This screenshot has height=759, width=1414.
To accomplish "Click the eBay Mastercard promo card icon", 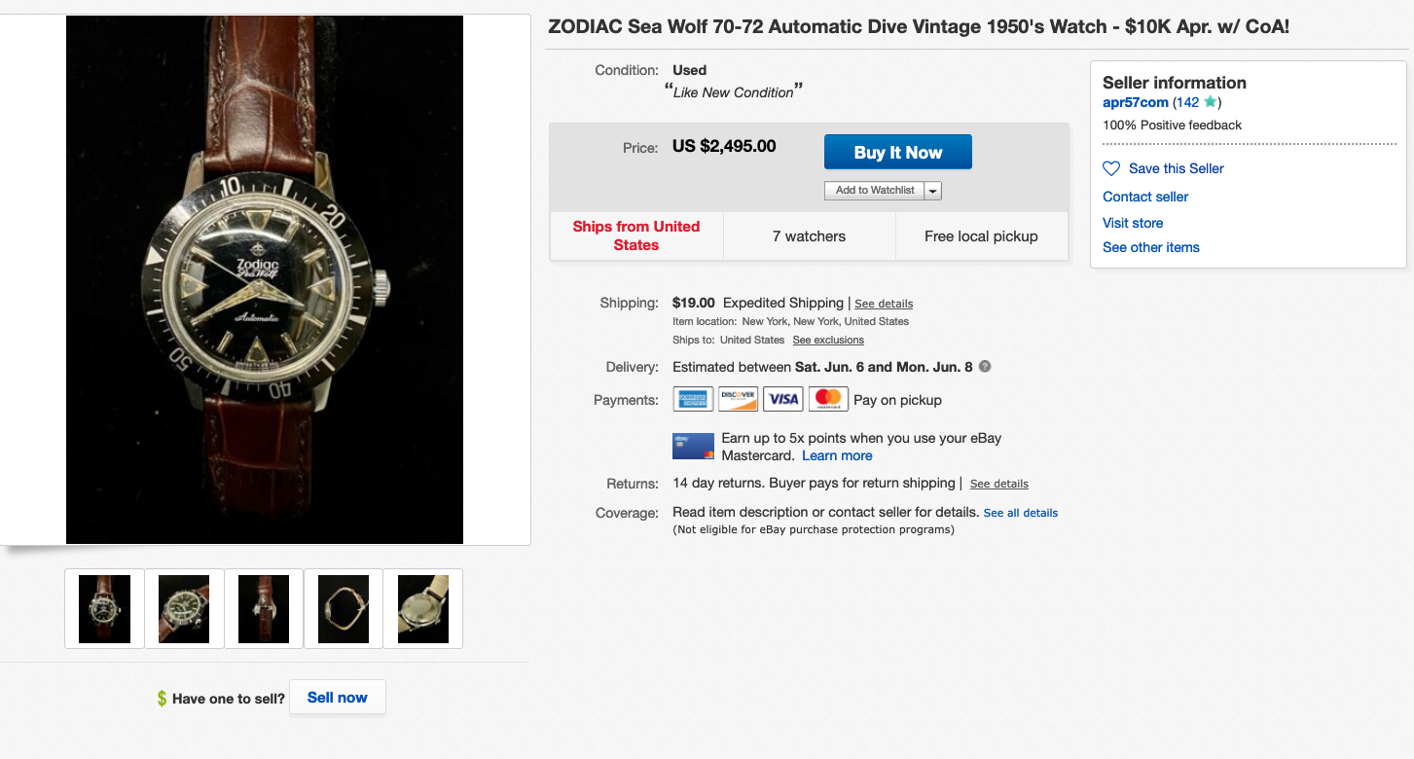I will (x=693, y=446).
